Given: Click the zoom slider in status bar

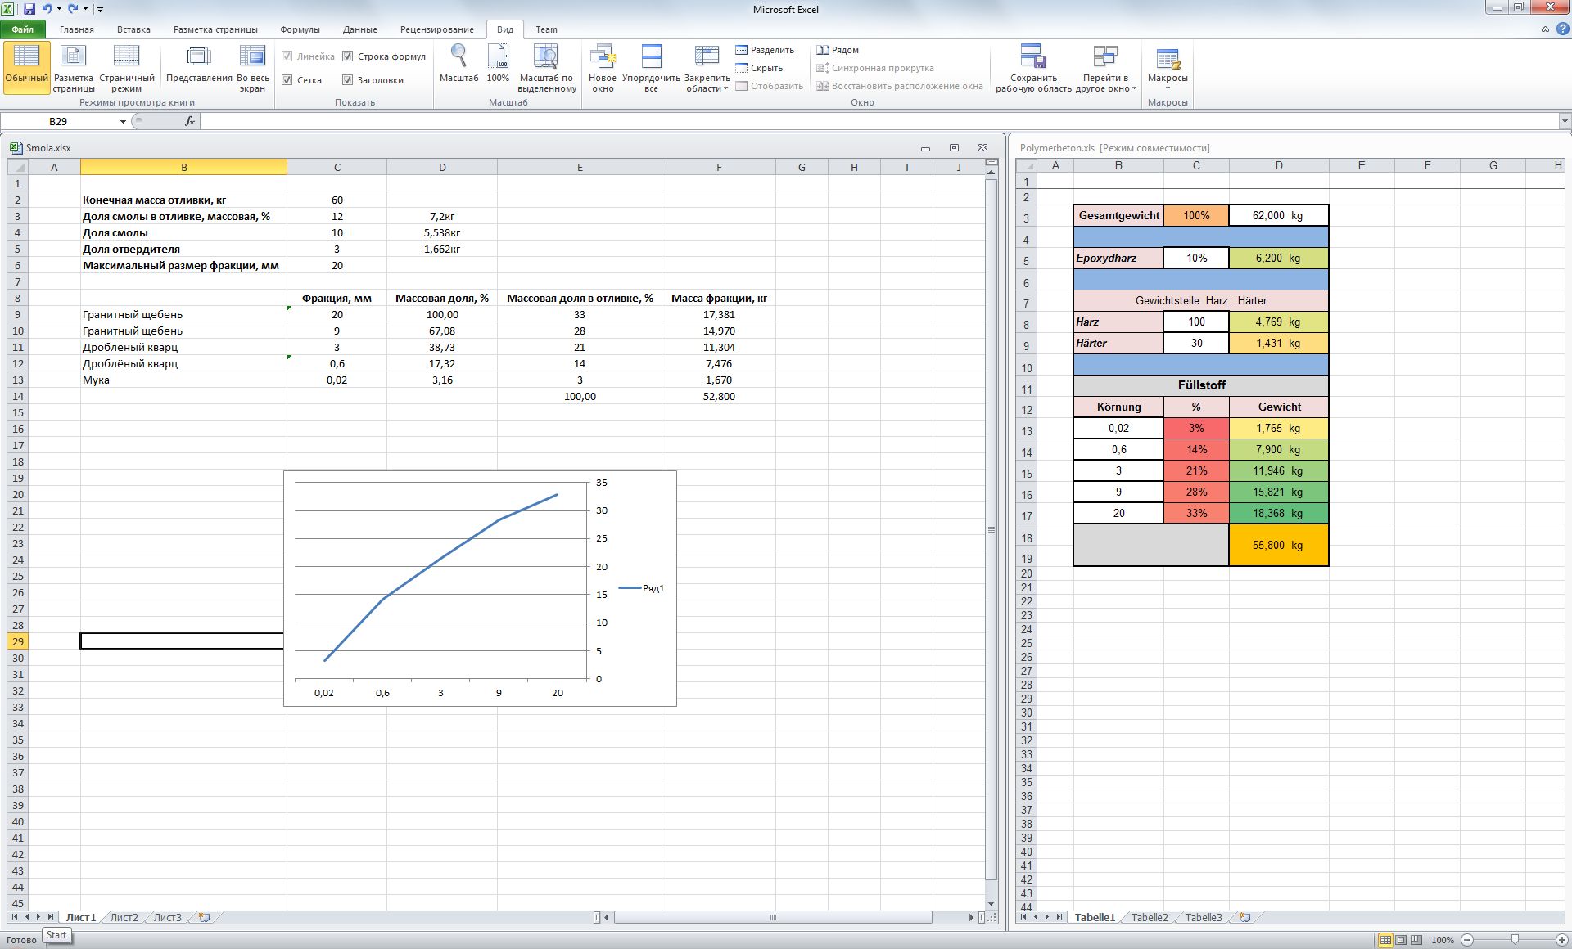Looking at the screenshot, I should pyautogui.click(x=1515, y=940).
